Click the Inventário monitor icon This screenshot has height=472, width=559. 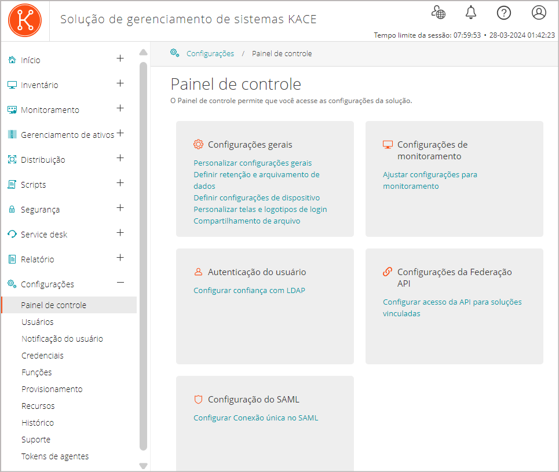pos(11,83)
